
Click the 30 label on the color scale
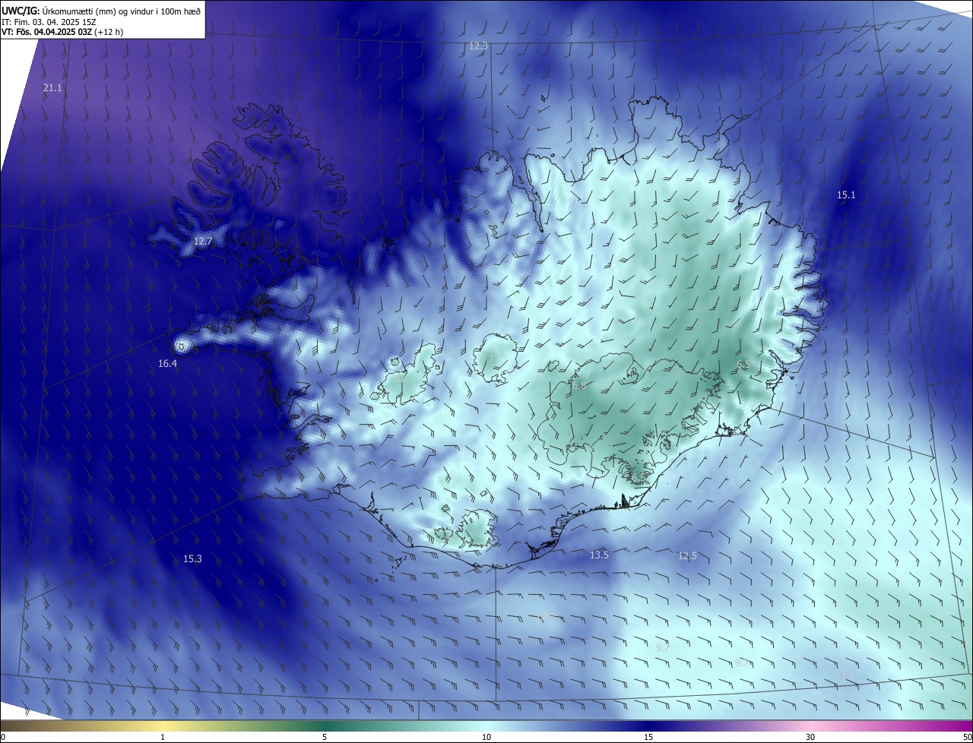(810, 737)
